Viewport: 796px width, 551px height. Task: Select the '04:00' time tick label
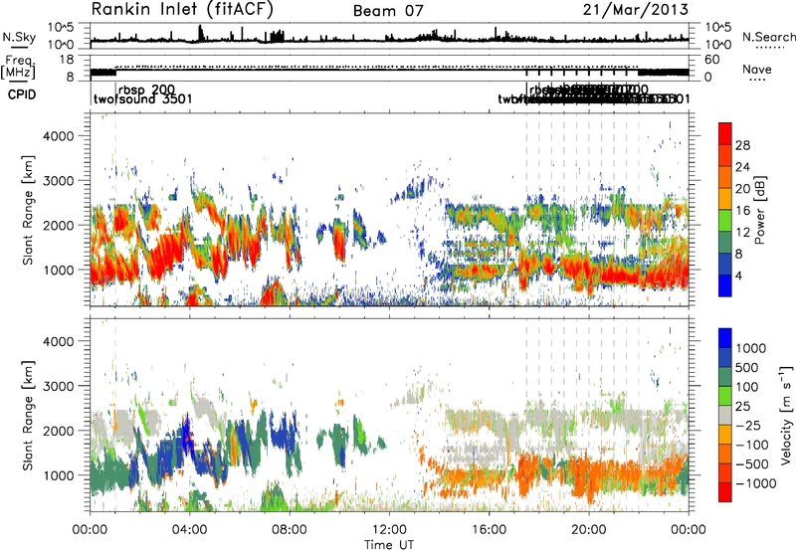[190, 530]
